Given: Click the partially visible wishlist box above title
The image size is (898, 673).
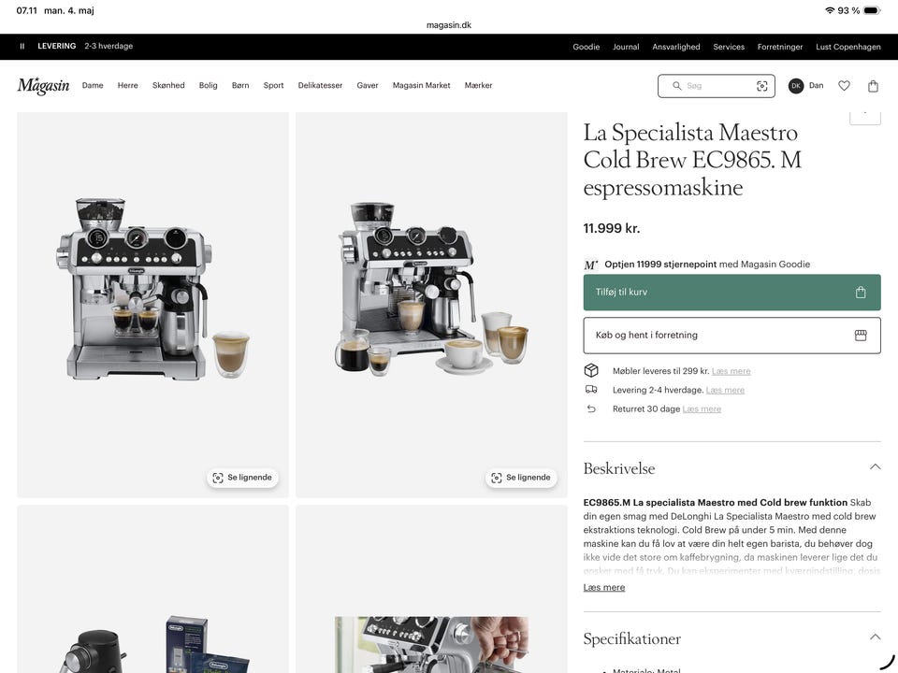Looking at the screenshot, I should coord(864,117).
